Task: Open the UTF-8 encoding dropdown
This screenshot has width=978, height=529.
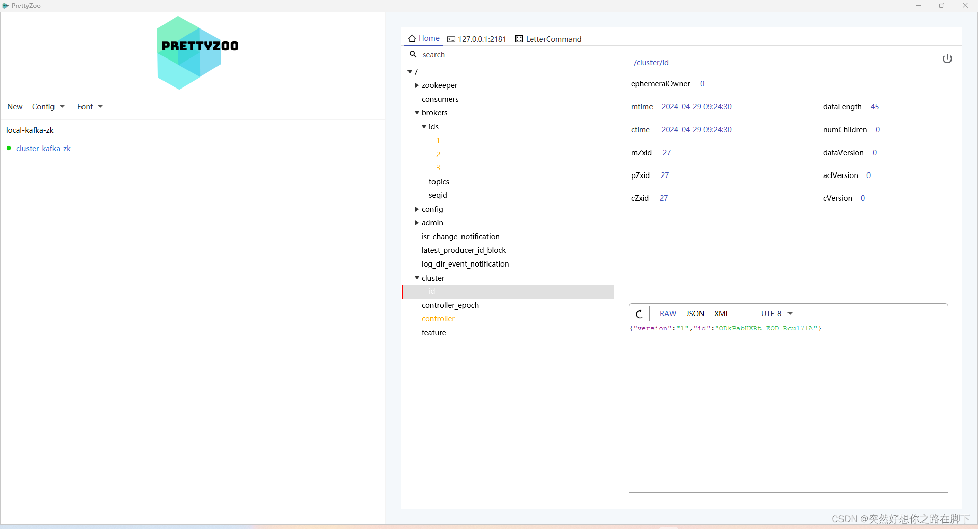Action: click(776, 314)
